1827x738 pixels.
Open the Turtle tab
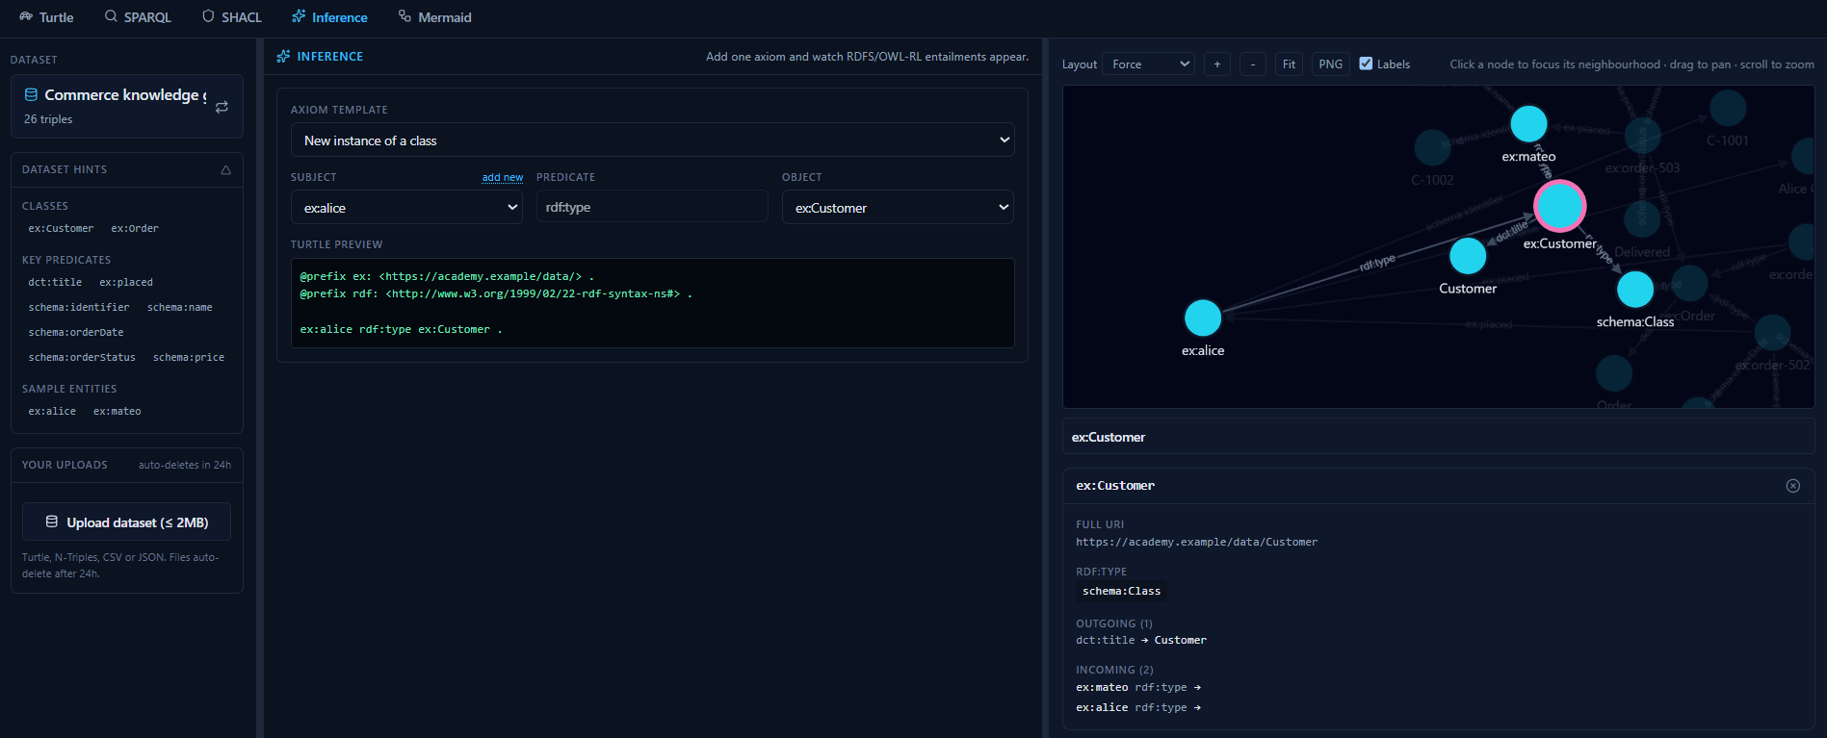[45, 17]
